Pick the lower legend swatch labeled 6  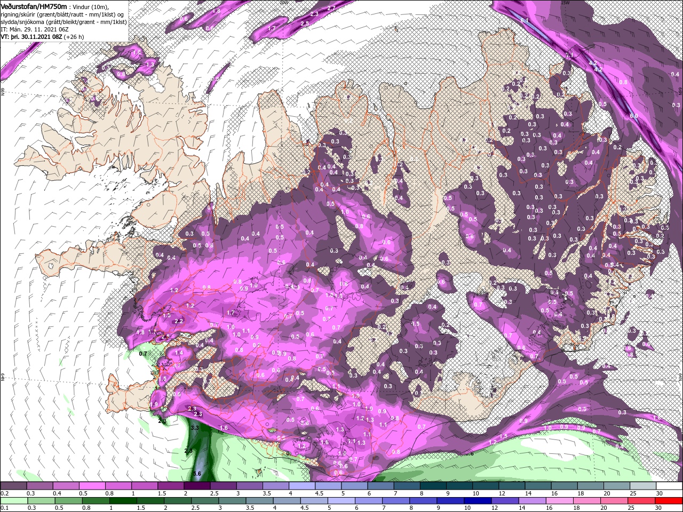(x=368, y=501)
